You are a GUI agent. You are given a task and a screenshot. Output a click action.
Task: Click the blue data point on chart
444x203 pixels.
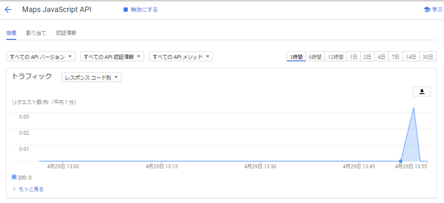[x=400, y=161]
